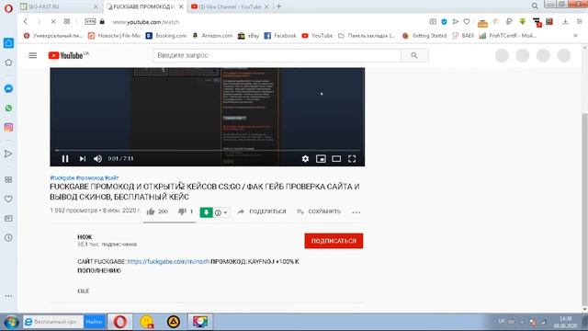Skip to next video
The width and height of the screenshot is (588, 331).
(83, 159)
